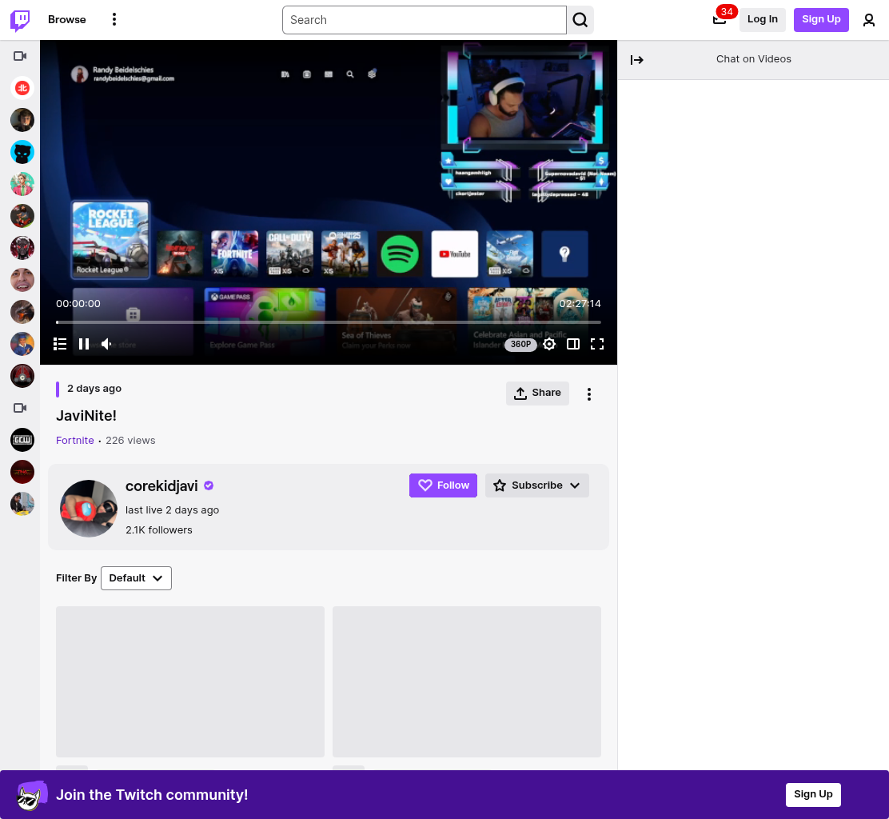Click the 360P quality badge
Image resolution: width=889 pixels, height=819 pixels.
click(520, 344)
